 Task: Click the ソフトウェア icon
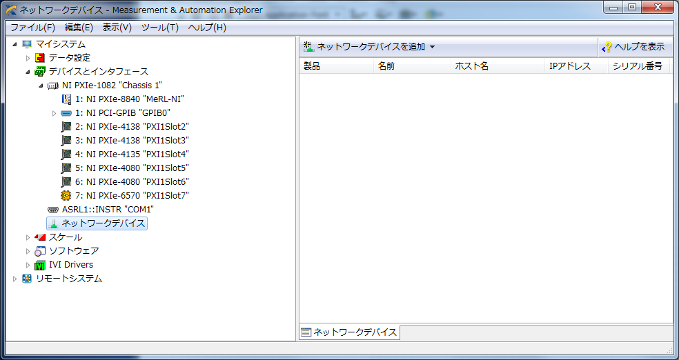40,251
